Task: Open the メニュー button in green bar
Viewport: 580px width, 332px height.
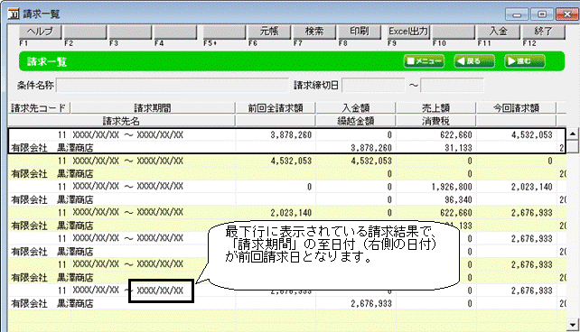Action: point(424,61)
